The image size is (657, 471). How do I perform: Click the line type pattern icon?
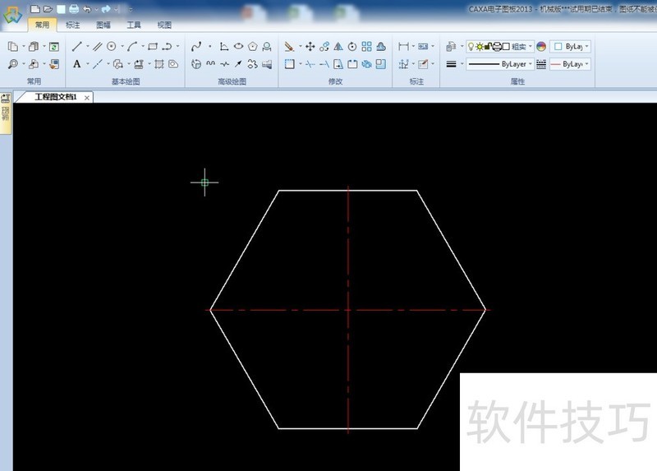click(x=541, y=64)
